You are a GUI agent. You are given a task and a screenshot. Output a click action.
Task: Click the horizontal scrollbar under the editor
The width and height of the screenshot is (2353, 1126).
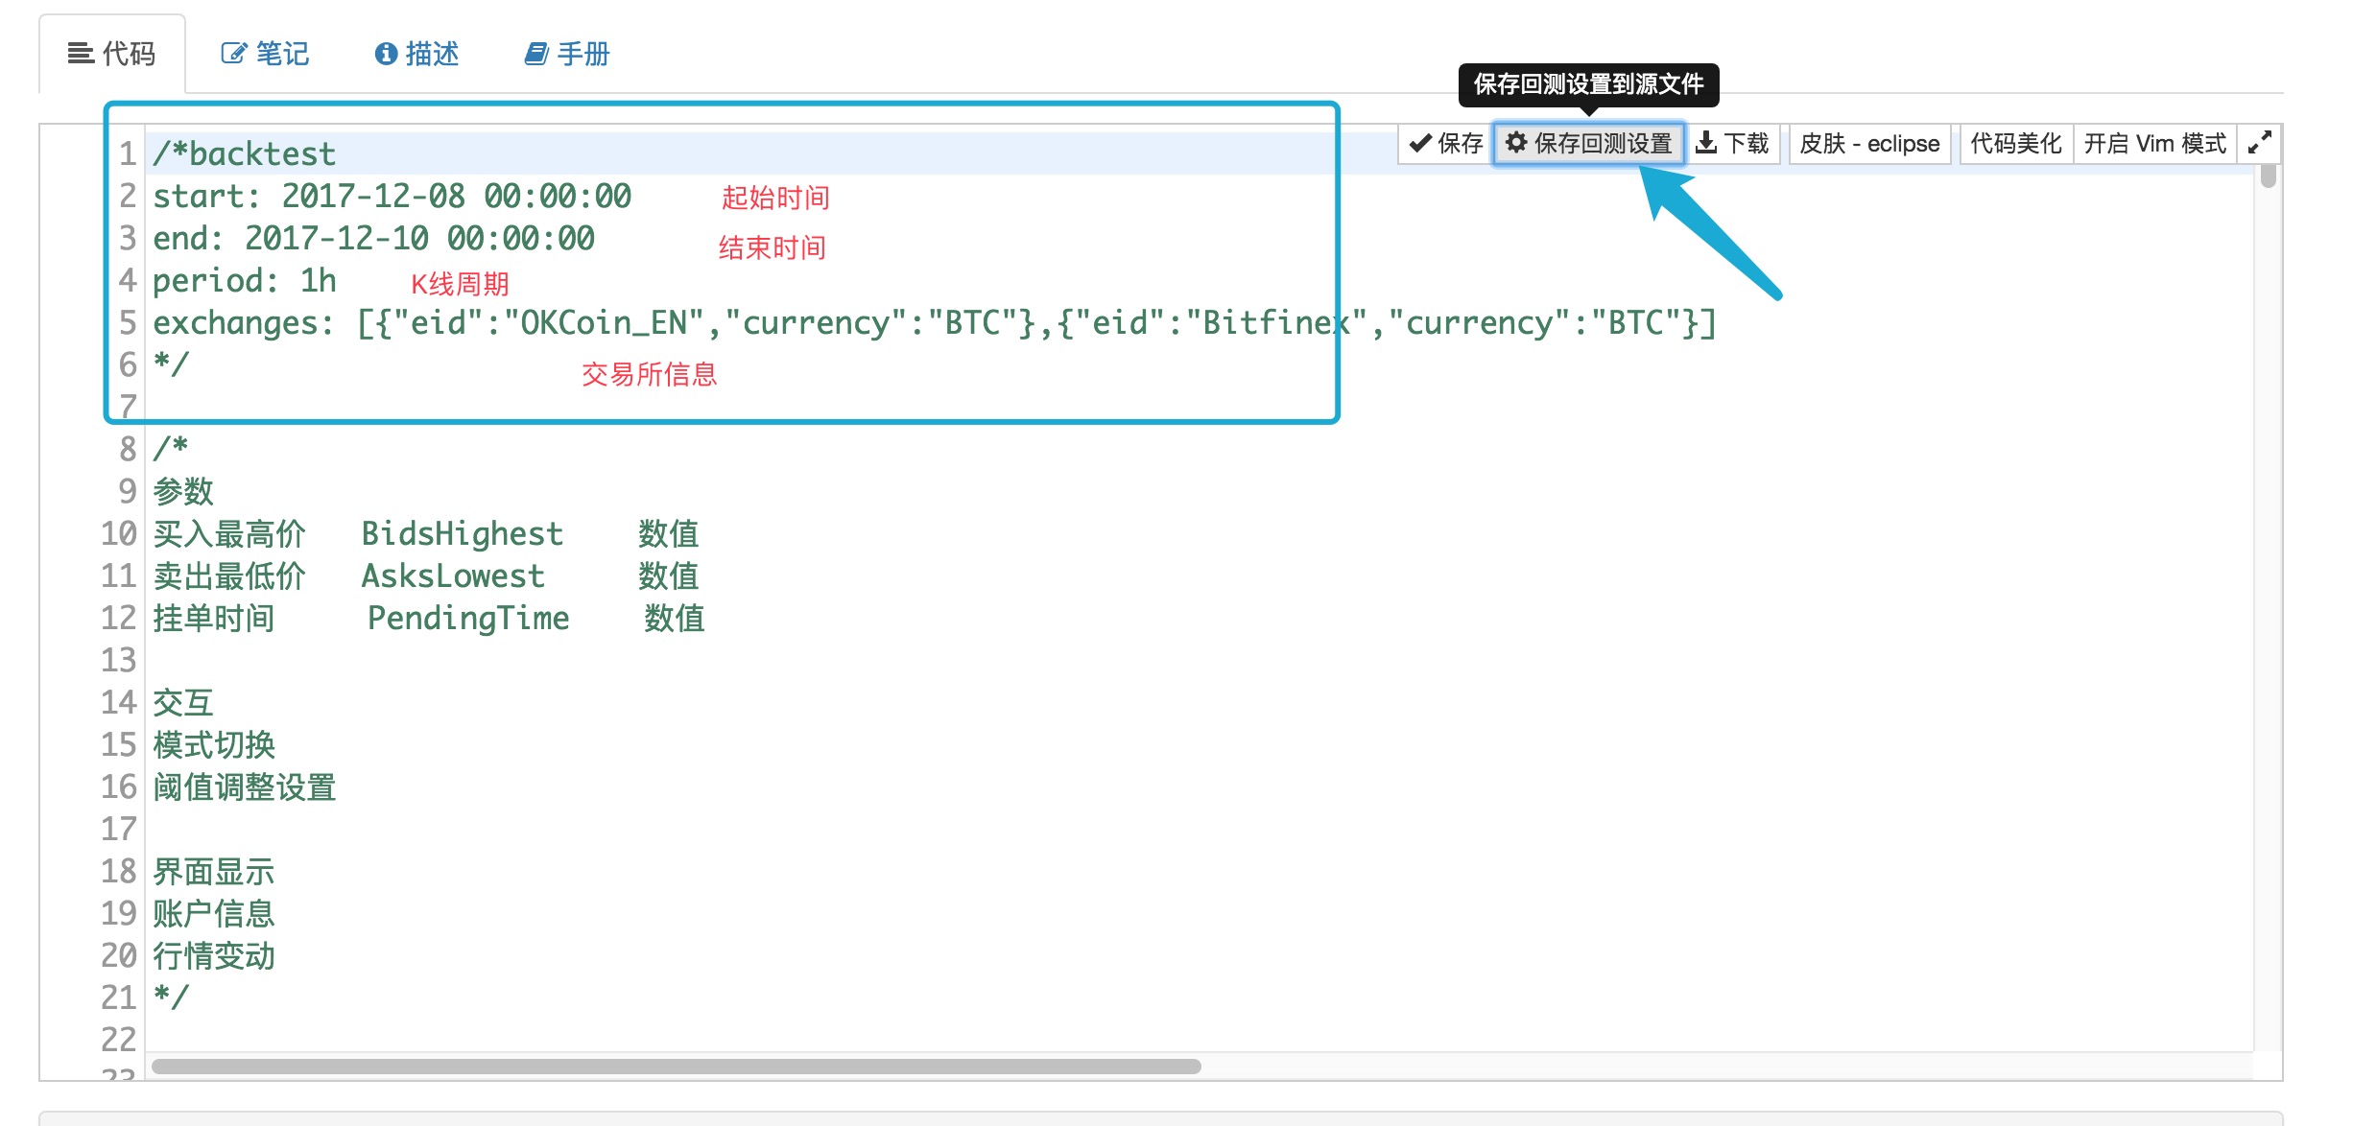pos(676,1067)
